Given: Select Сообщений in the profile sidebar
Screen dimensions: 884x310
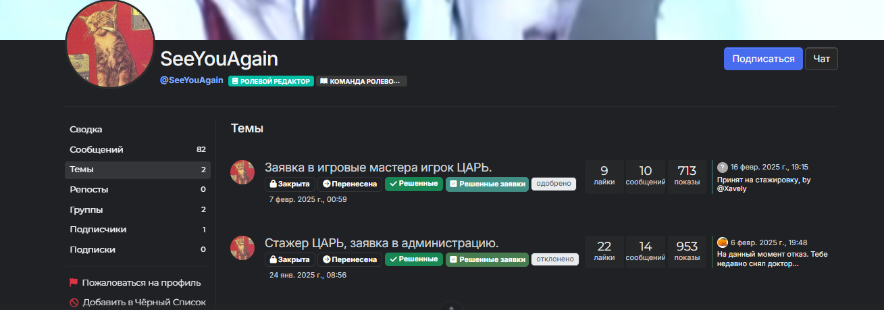Looking at the screenshot, I should pyautogui.click(x=97, y=150).
